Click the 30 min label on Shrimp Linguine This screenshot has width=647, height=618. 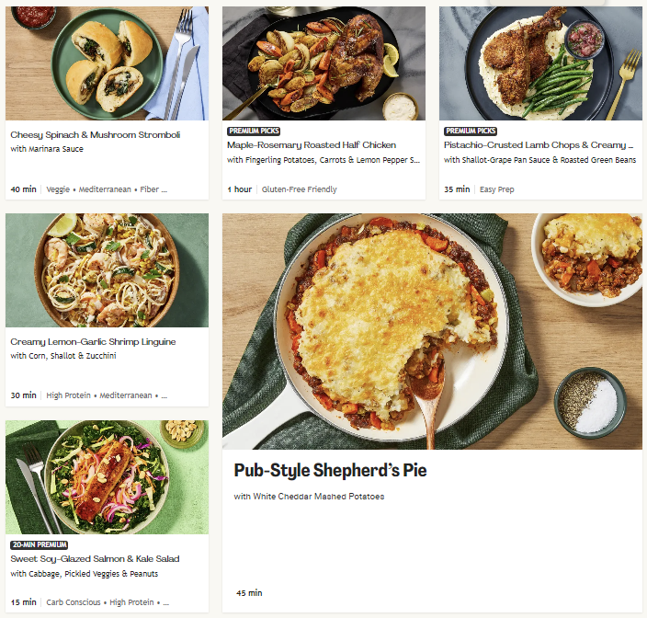(23, 395)
